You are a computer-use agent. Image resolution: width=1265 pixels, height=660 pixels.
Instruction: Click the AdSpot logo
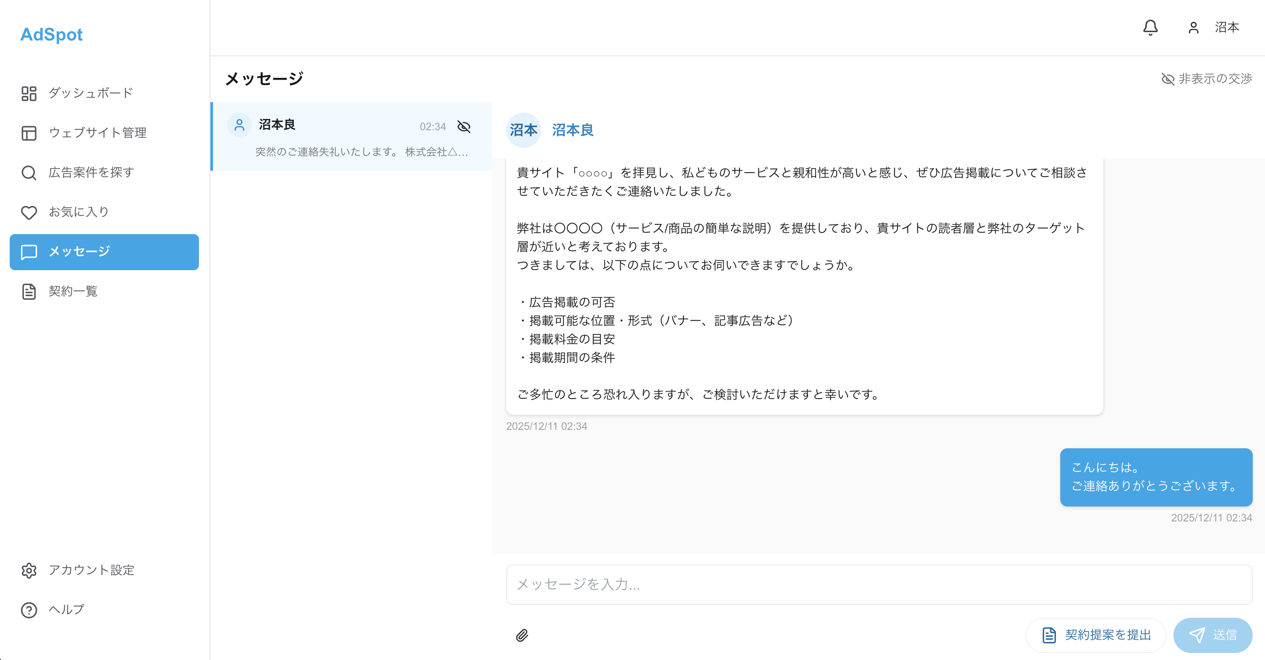51,34
